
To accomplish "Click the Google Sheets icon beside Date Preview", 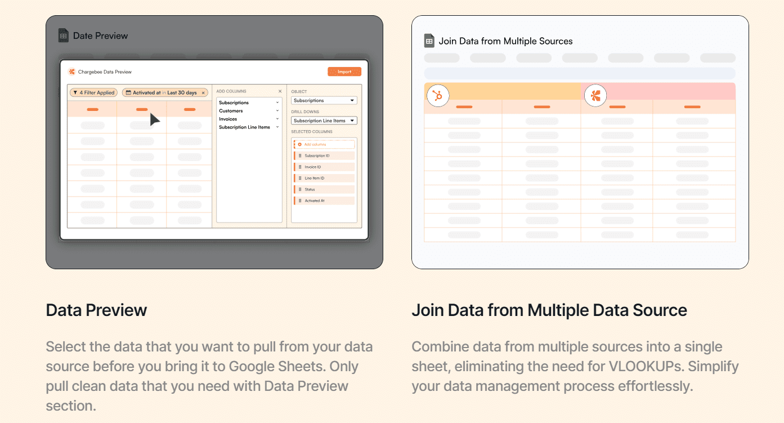I will [64, 35].
